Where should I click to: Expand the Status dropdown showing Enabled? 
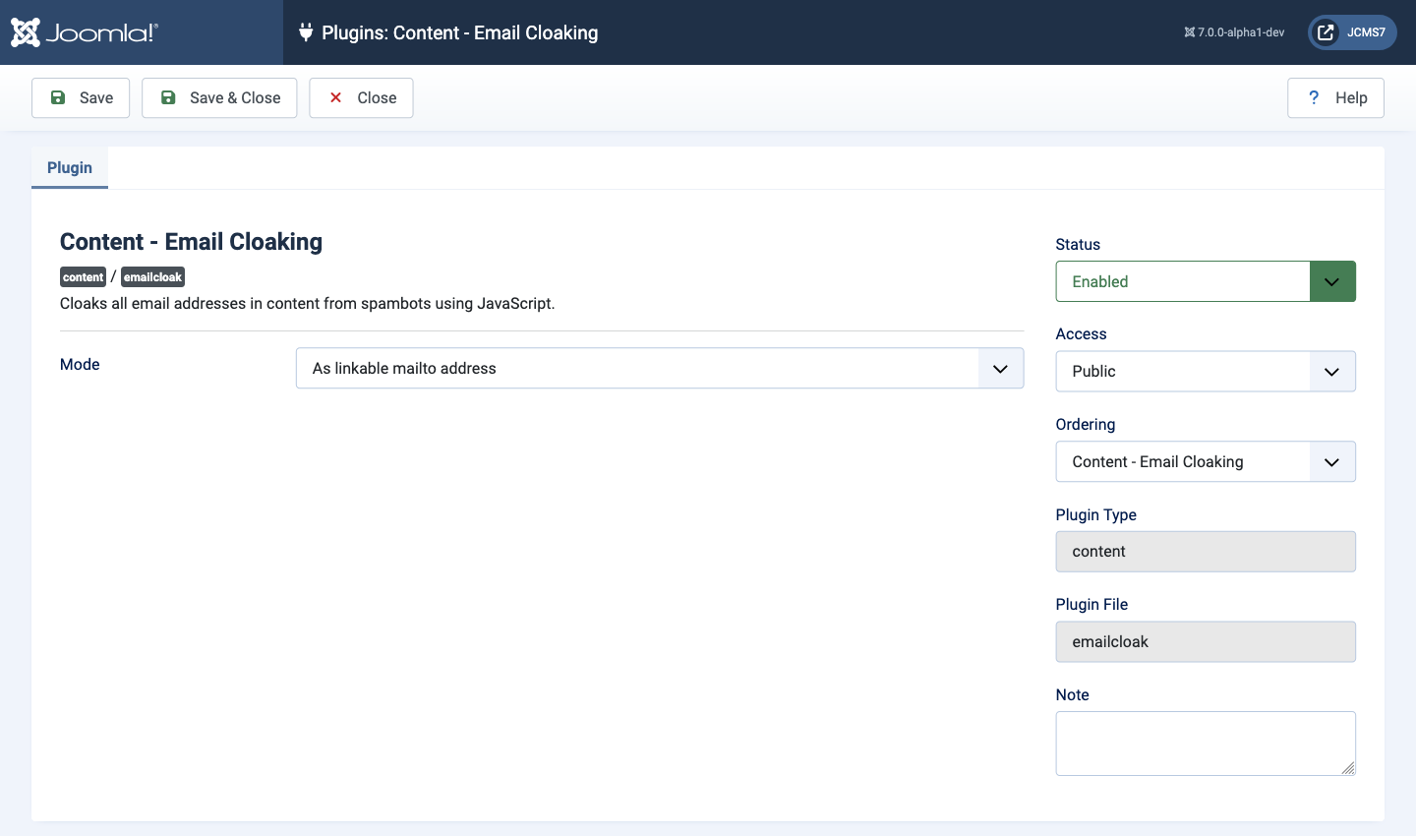[1206, 281]
